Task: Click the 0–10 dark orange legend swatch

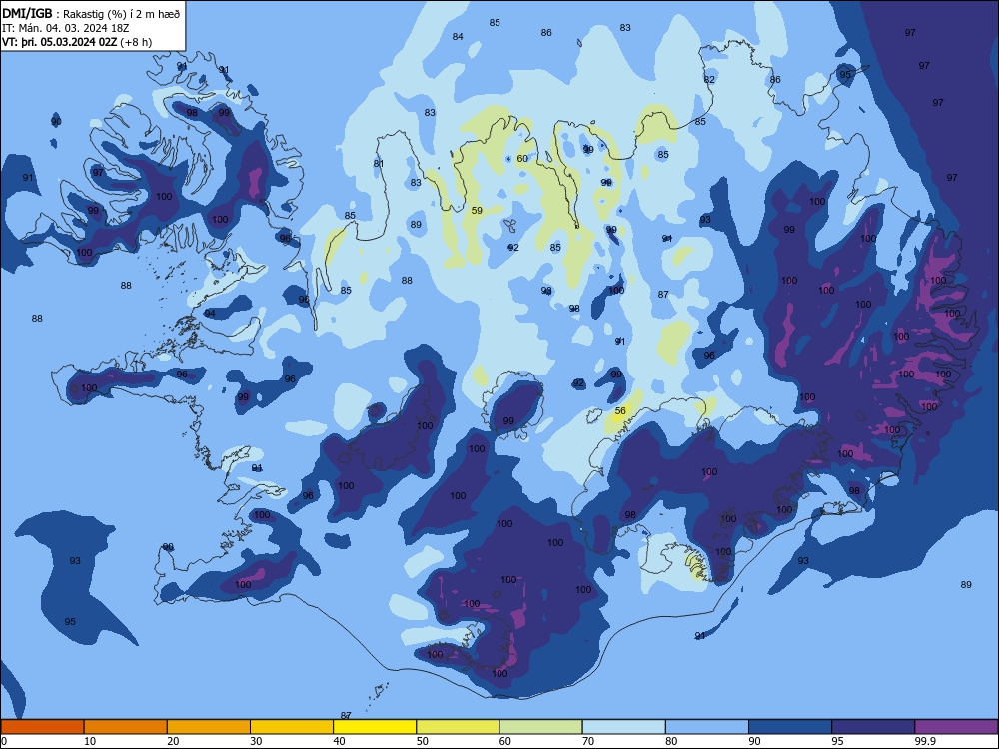Action: tap(42, 727)
